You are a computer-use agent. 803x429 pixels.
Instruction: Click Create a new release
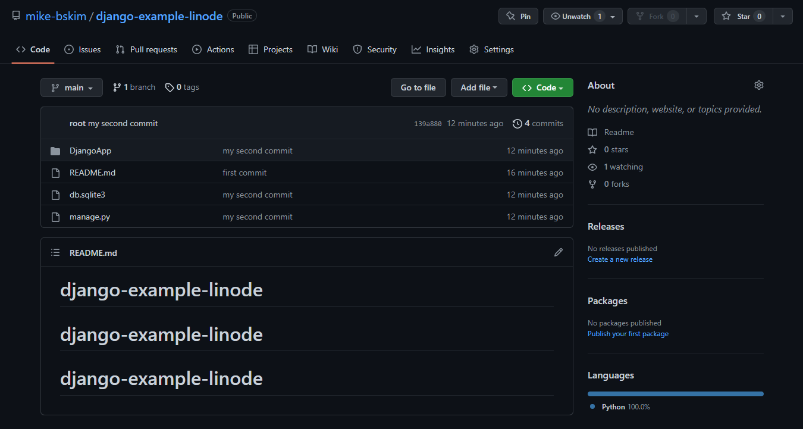click(x=620, y=259)
